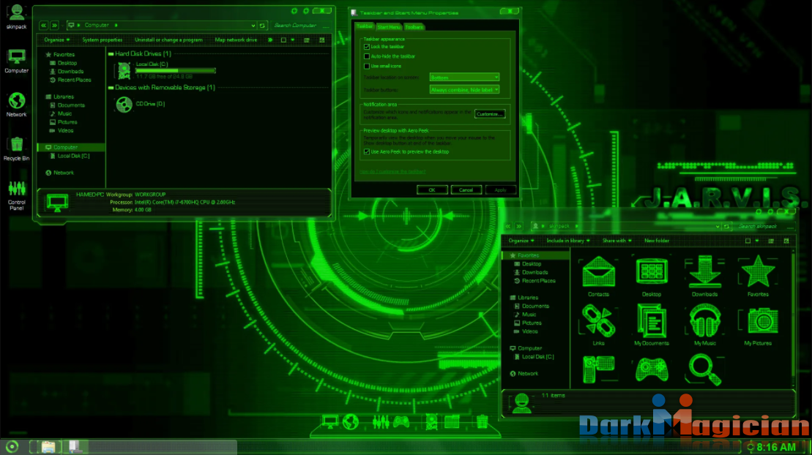
Task: Click the globe icon in the dock
Action: click(x=351, y=422)
